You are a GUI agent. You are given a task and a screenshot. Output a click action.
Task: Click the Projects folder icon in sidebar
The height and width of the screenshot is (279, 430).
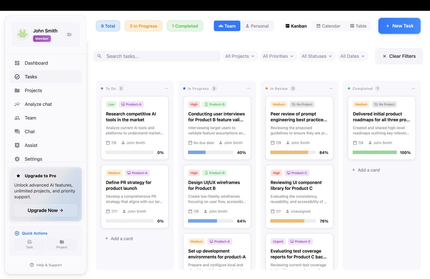tap(17, 90)
